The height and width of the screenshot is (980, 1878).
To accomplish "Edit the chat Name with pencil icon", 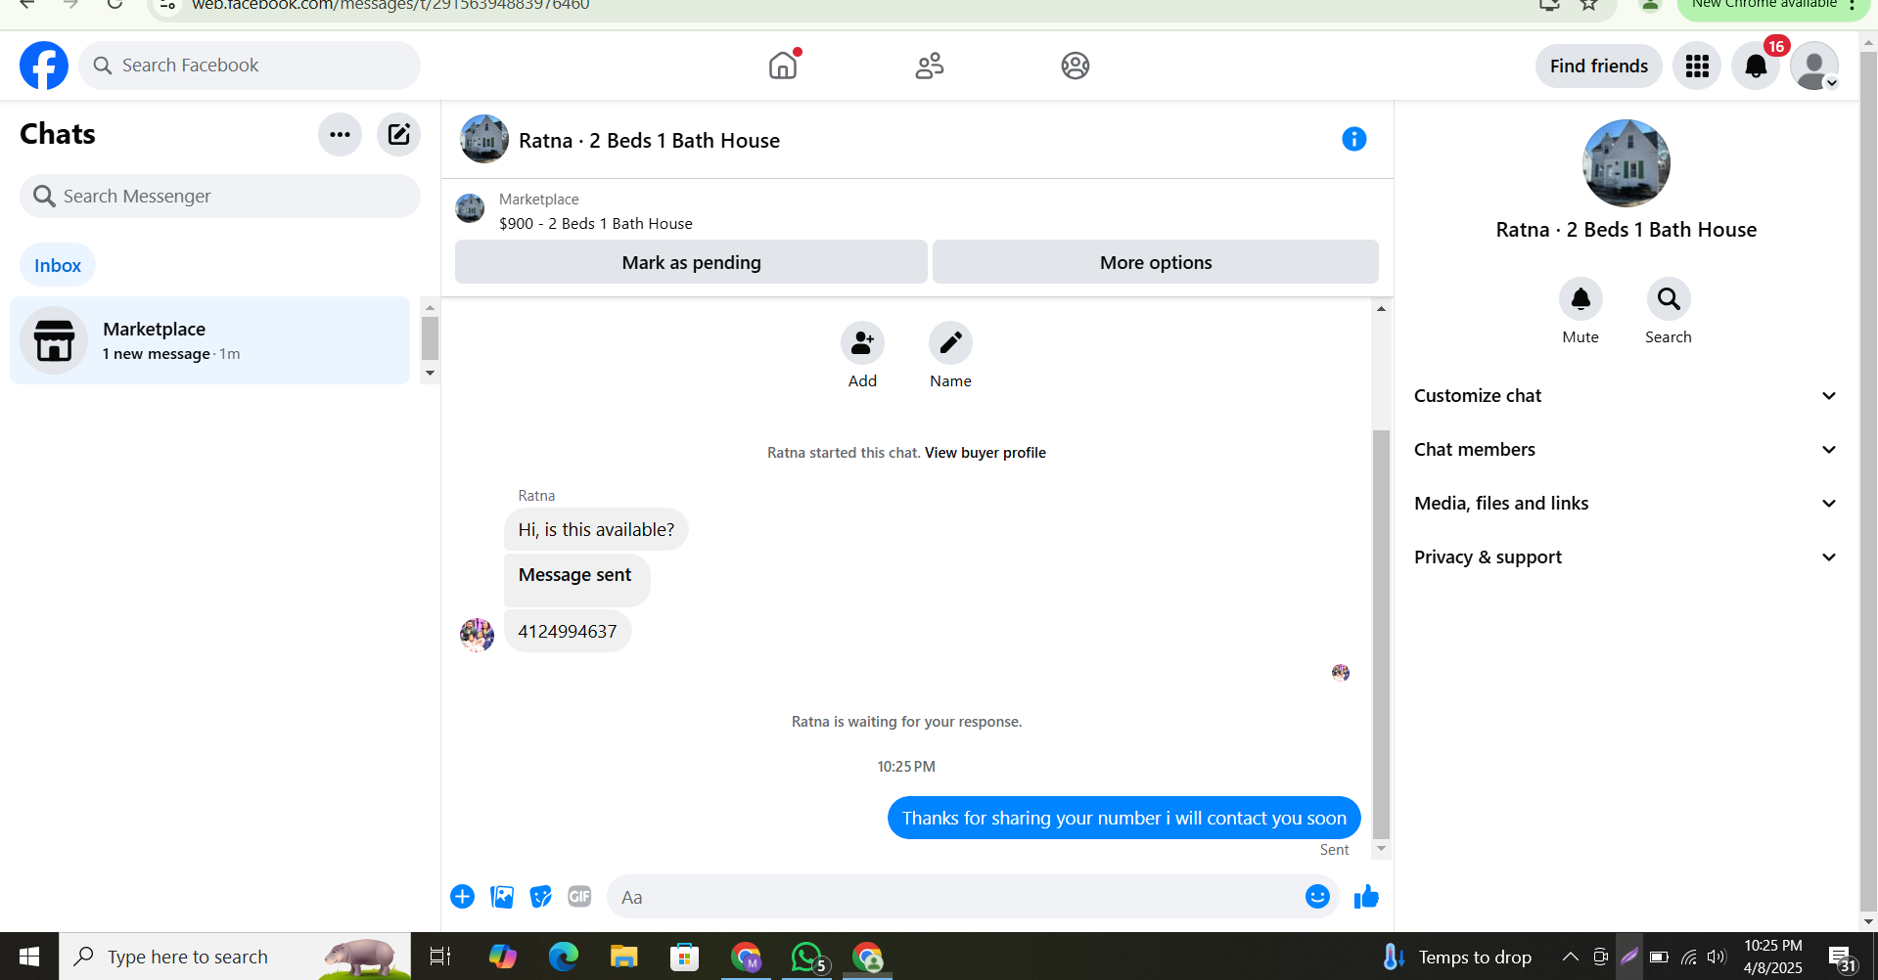I will tap(950, 343).
